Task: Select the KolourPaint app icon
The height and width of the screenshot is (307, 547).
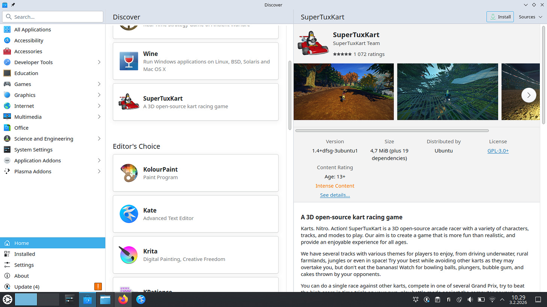Action: [129, 173]
